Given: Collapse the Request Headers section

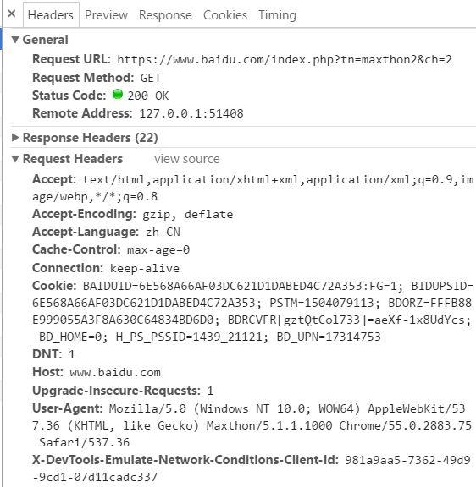Looking at the screenshot, I should click(x=15, y=159).
